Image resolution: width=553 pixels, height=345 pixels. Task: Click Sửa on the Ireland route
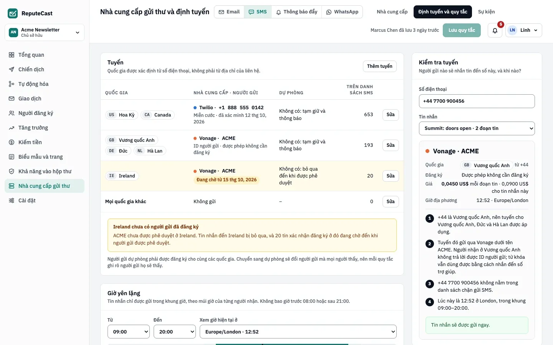tap(391, 176)
